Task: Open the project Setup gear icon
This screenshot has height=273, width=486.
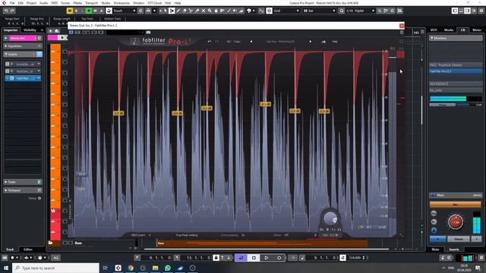Action: pyautogui.click(x=481, y=11)
